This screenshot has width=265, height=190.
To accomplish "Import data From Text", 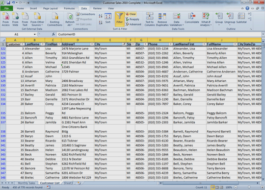I will 25,19.
